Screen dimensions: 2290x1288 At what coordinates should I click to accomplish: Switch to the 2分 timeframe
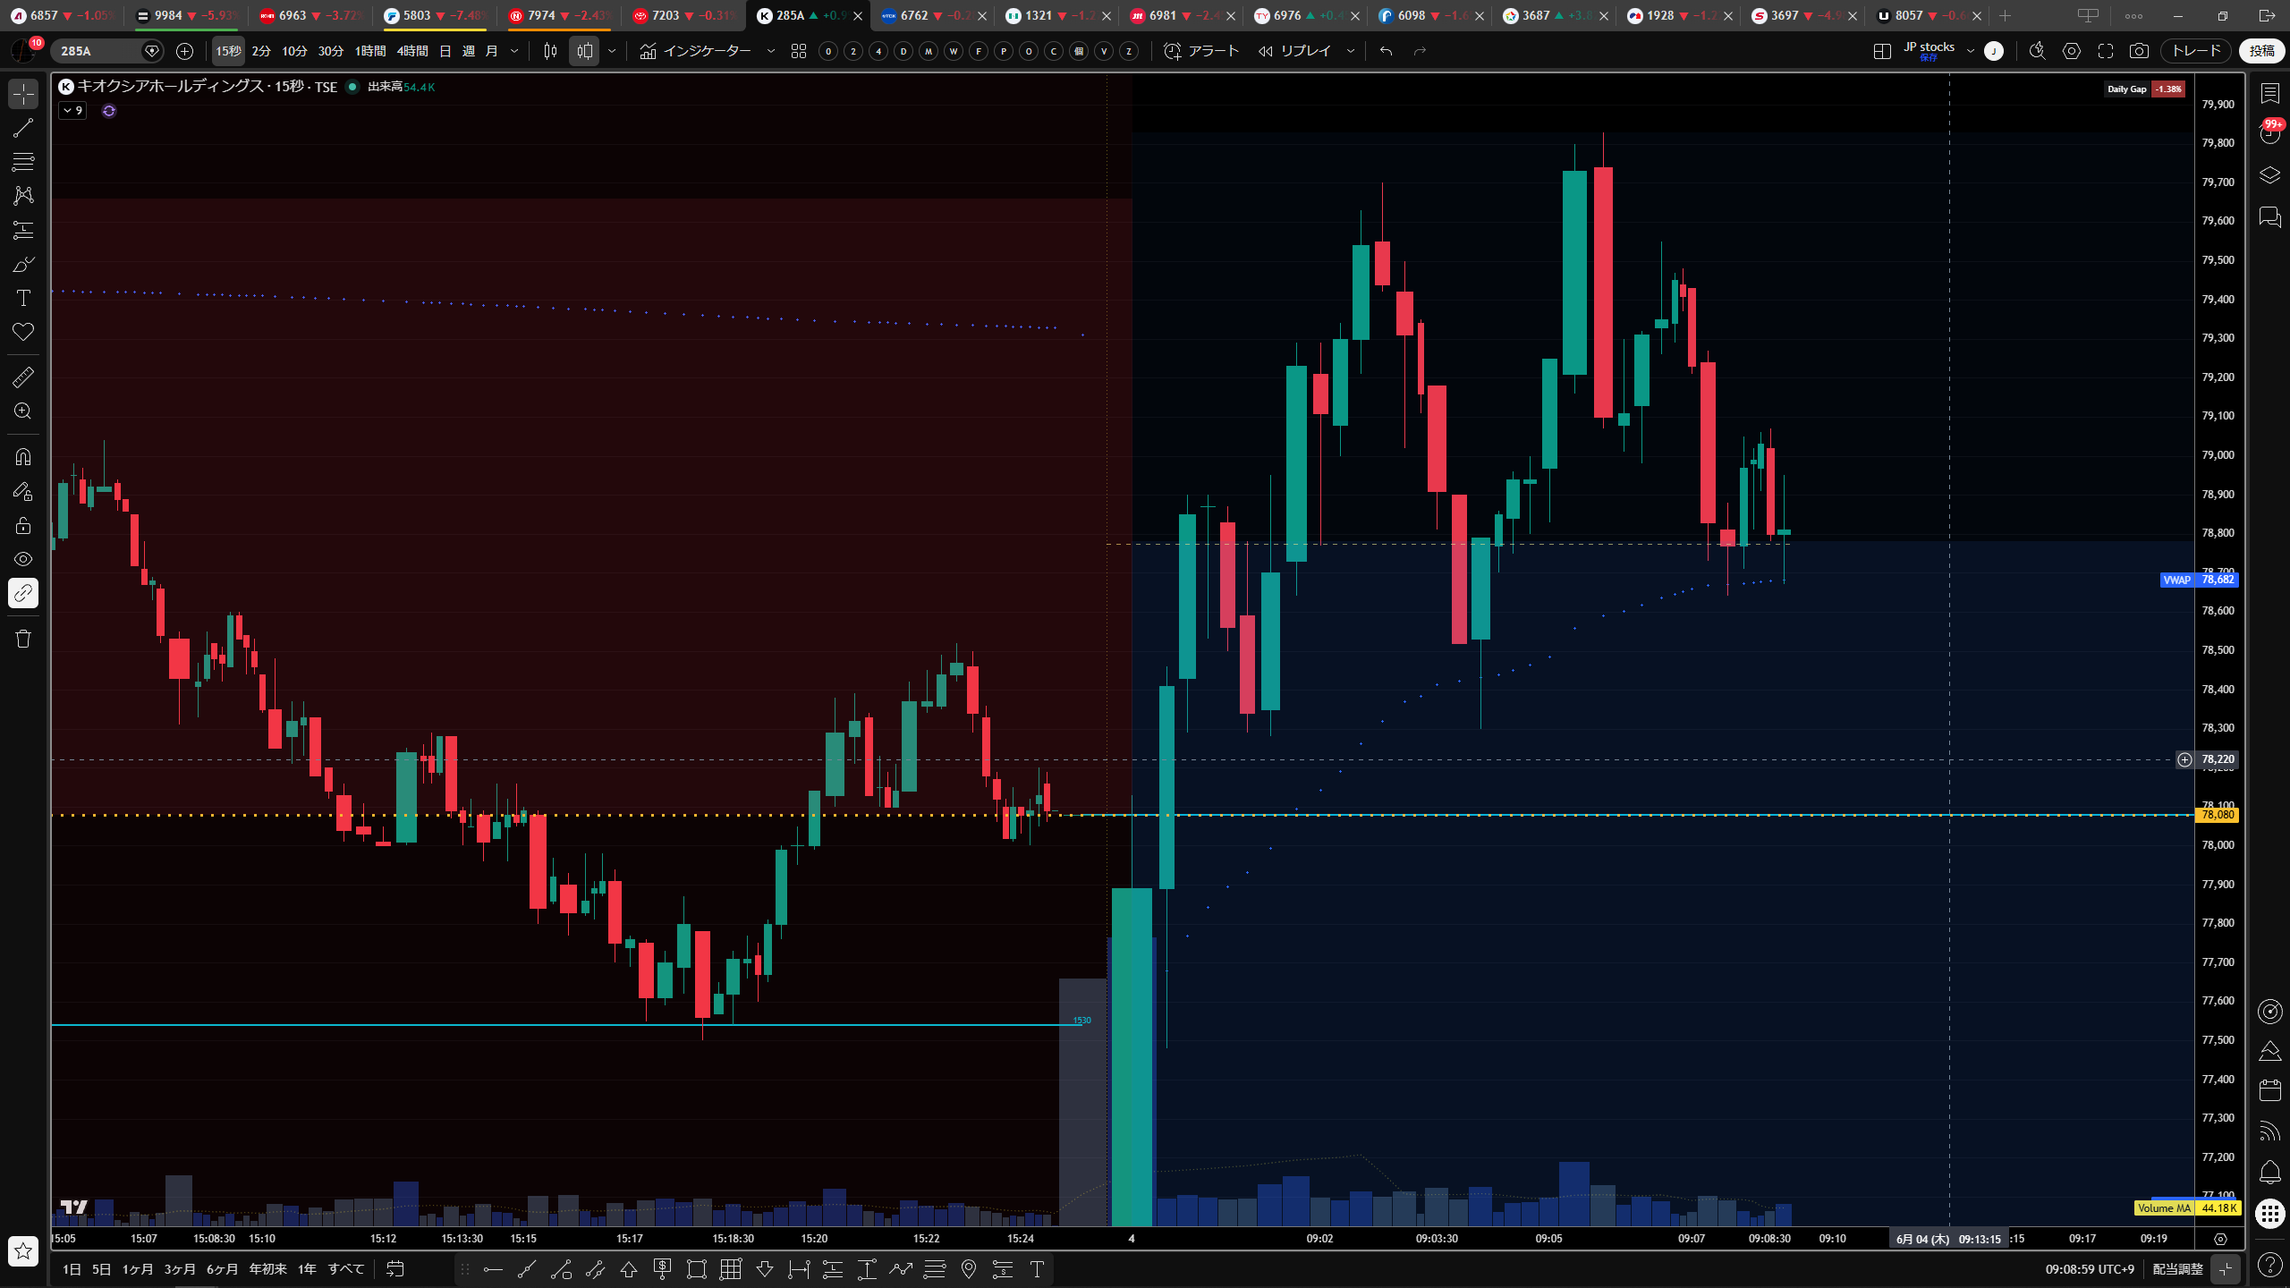click(261, 51)
